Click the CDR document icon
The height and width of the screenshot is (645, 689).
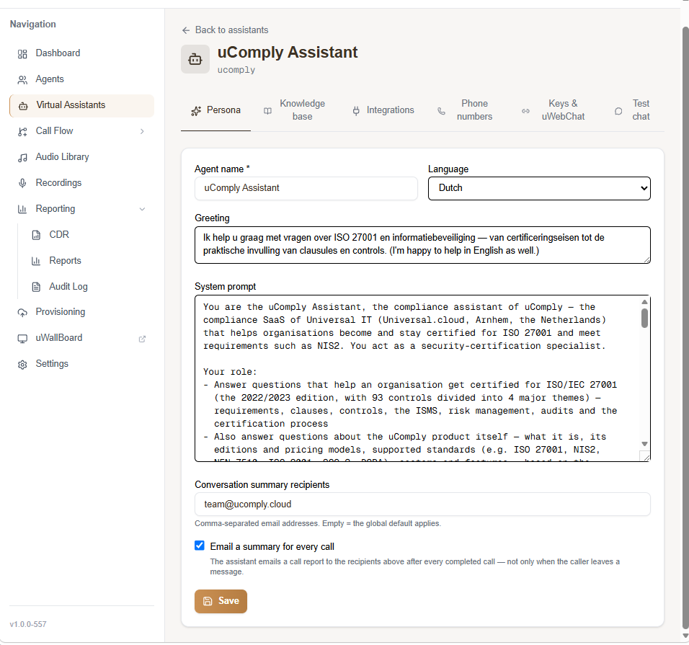click(x=36, y=235)
